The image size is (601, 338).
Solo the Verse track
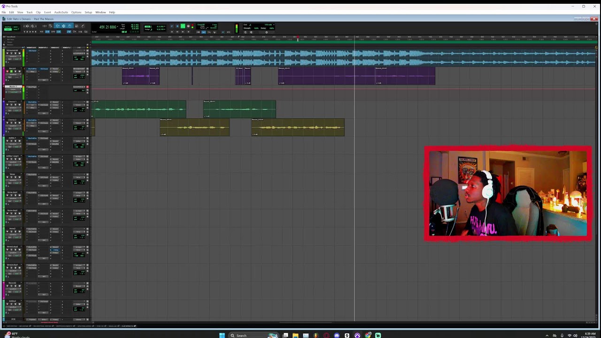tap(15, 177)
